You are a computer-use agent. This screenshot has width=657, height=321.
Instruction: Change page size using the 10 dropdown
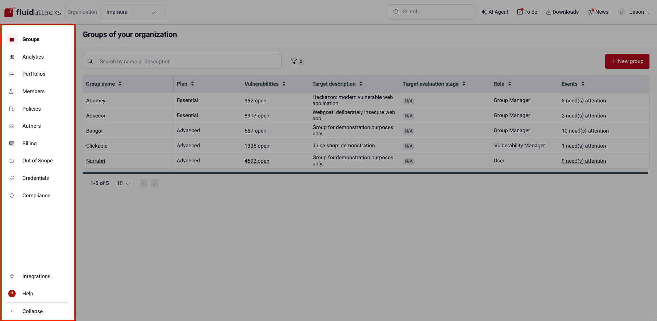coord(124,183)
